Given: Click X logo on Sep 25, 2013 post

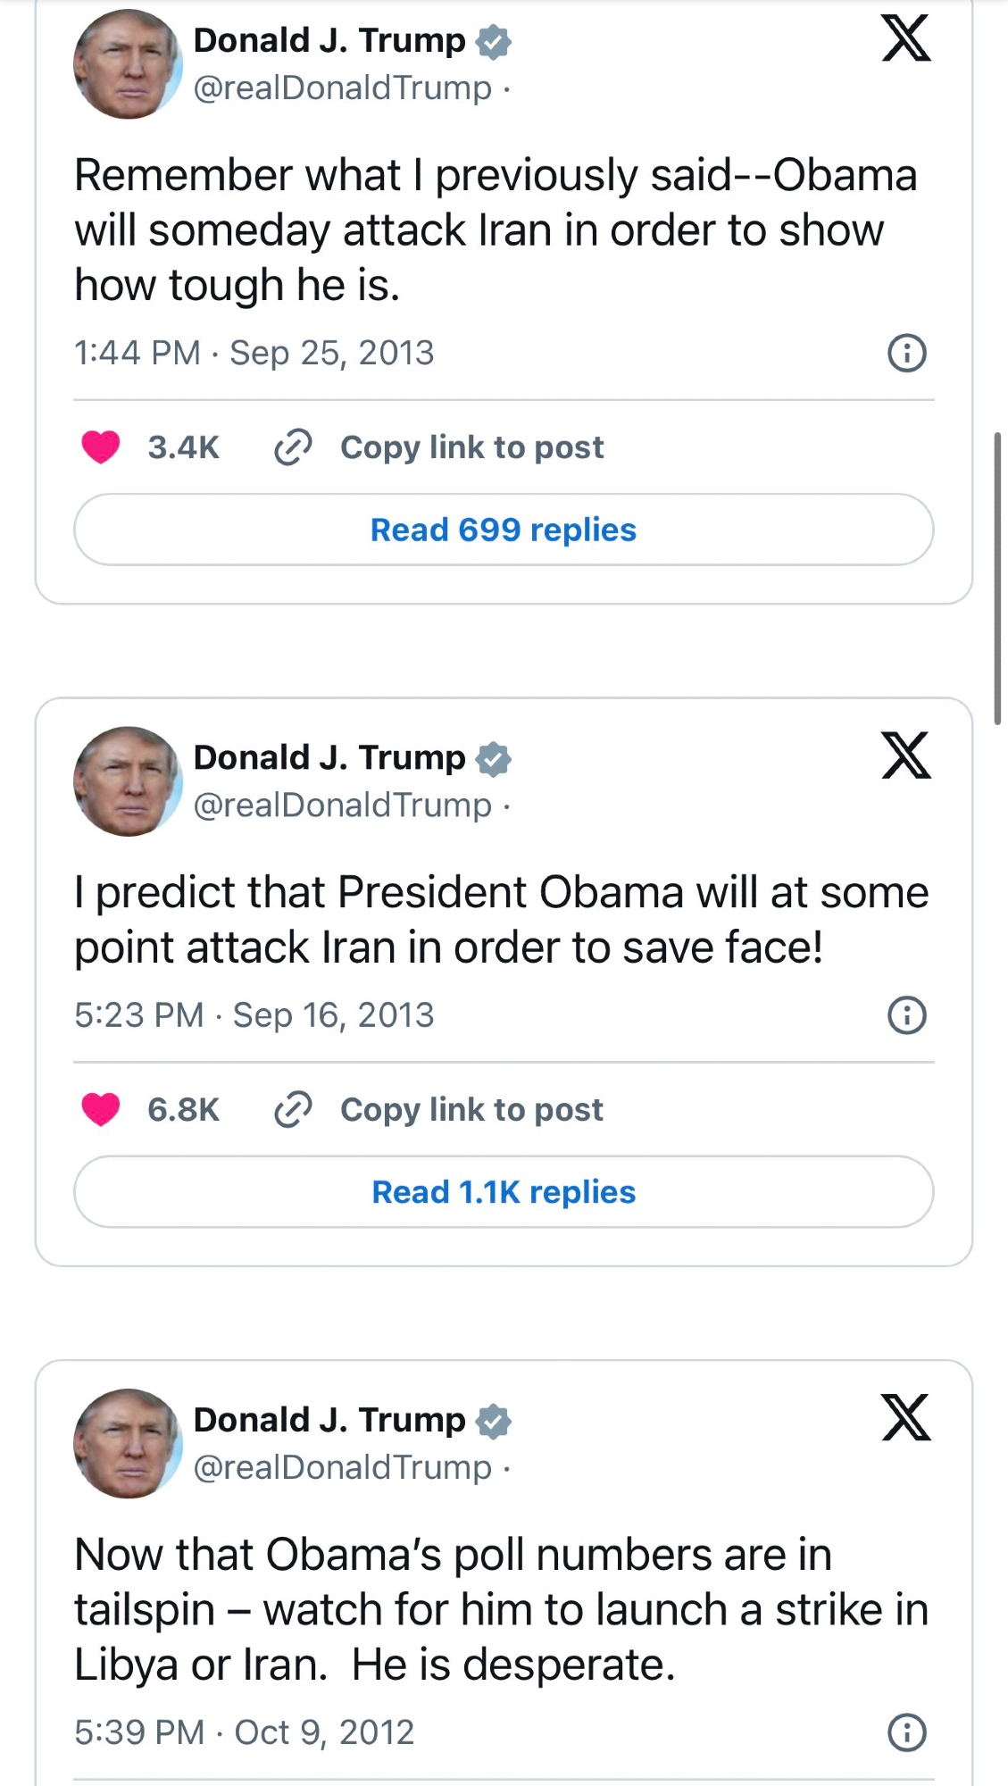Looking at the screenshot, I should point(906,38).
